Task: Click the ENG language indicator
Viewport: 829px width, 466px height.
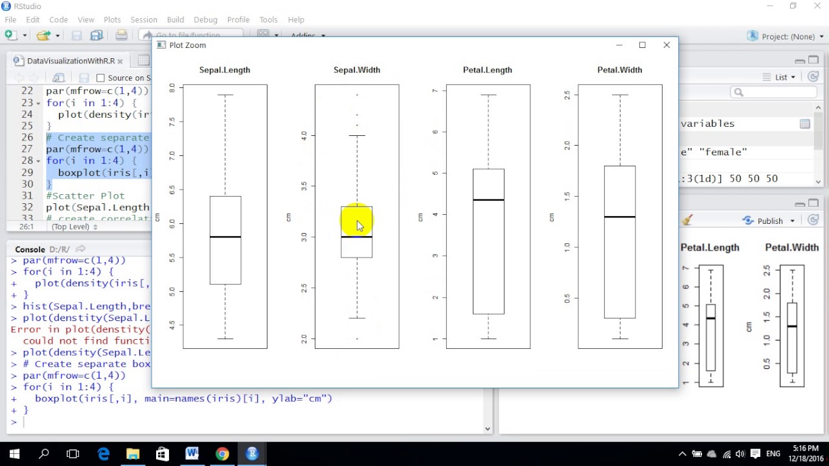Action: tap(773, 454)
